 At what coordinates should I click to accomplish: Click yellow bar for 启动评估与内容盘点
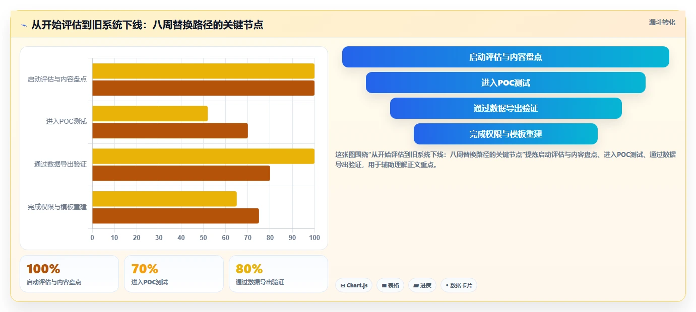tap(203, 71)
